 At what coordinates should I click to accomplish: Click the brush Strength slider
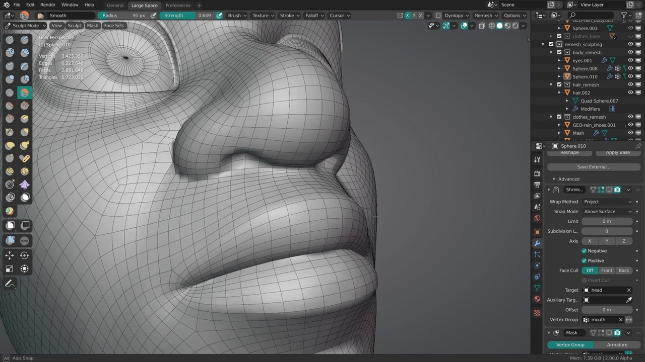[186, 16]
